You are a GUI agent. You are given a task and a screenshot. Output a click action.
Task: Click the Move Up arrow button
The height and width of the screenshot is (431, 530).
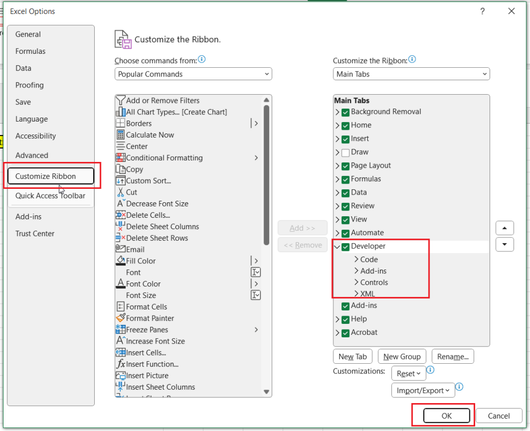[505, 228]
